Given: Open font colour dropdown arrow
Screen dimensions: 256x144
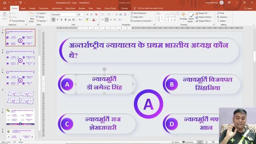Looking at the screenshot, I should [97, 20].
